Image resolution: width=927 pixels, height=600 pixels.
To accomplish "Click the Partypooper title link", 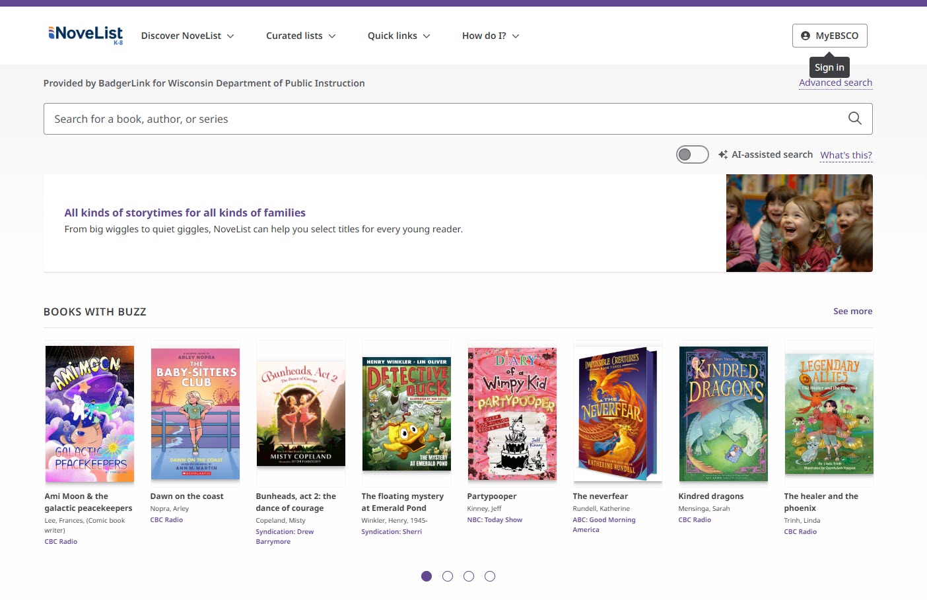I will tap(492, 496).
